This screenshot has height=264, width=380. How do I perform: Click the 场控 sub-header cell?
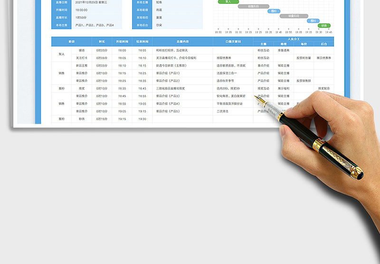click(x=304, y=44)
